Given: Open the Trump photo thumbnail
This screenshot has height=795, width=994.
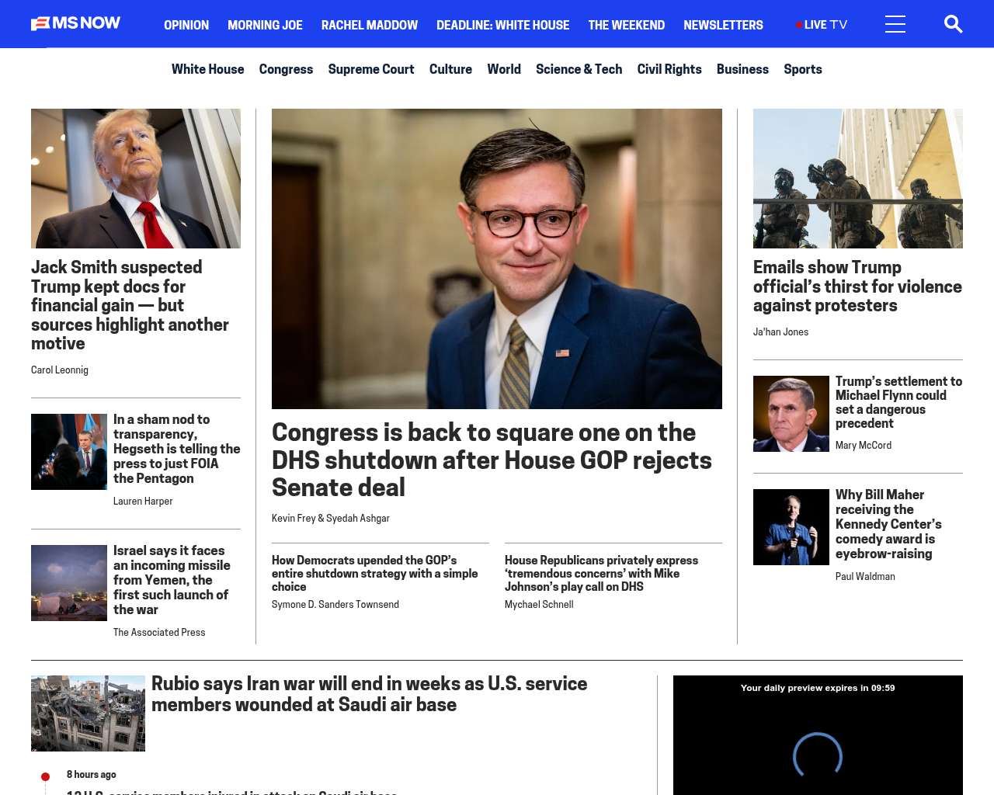Looking at the screenshot, I should pos(136,179).
